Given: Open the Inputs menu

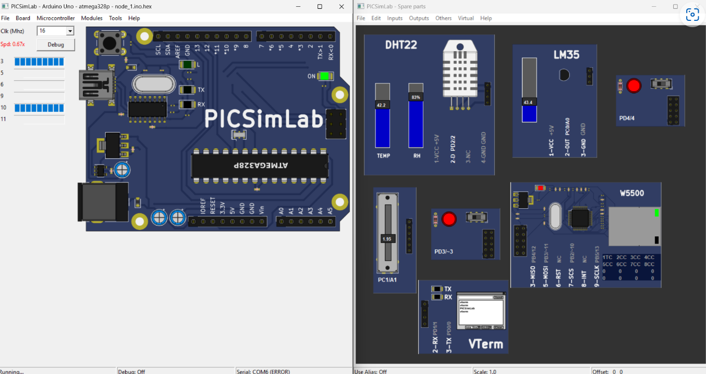Looking at the screenshot, I should tap(395, 18).
